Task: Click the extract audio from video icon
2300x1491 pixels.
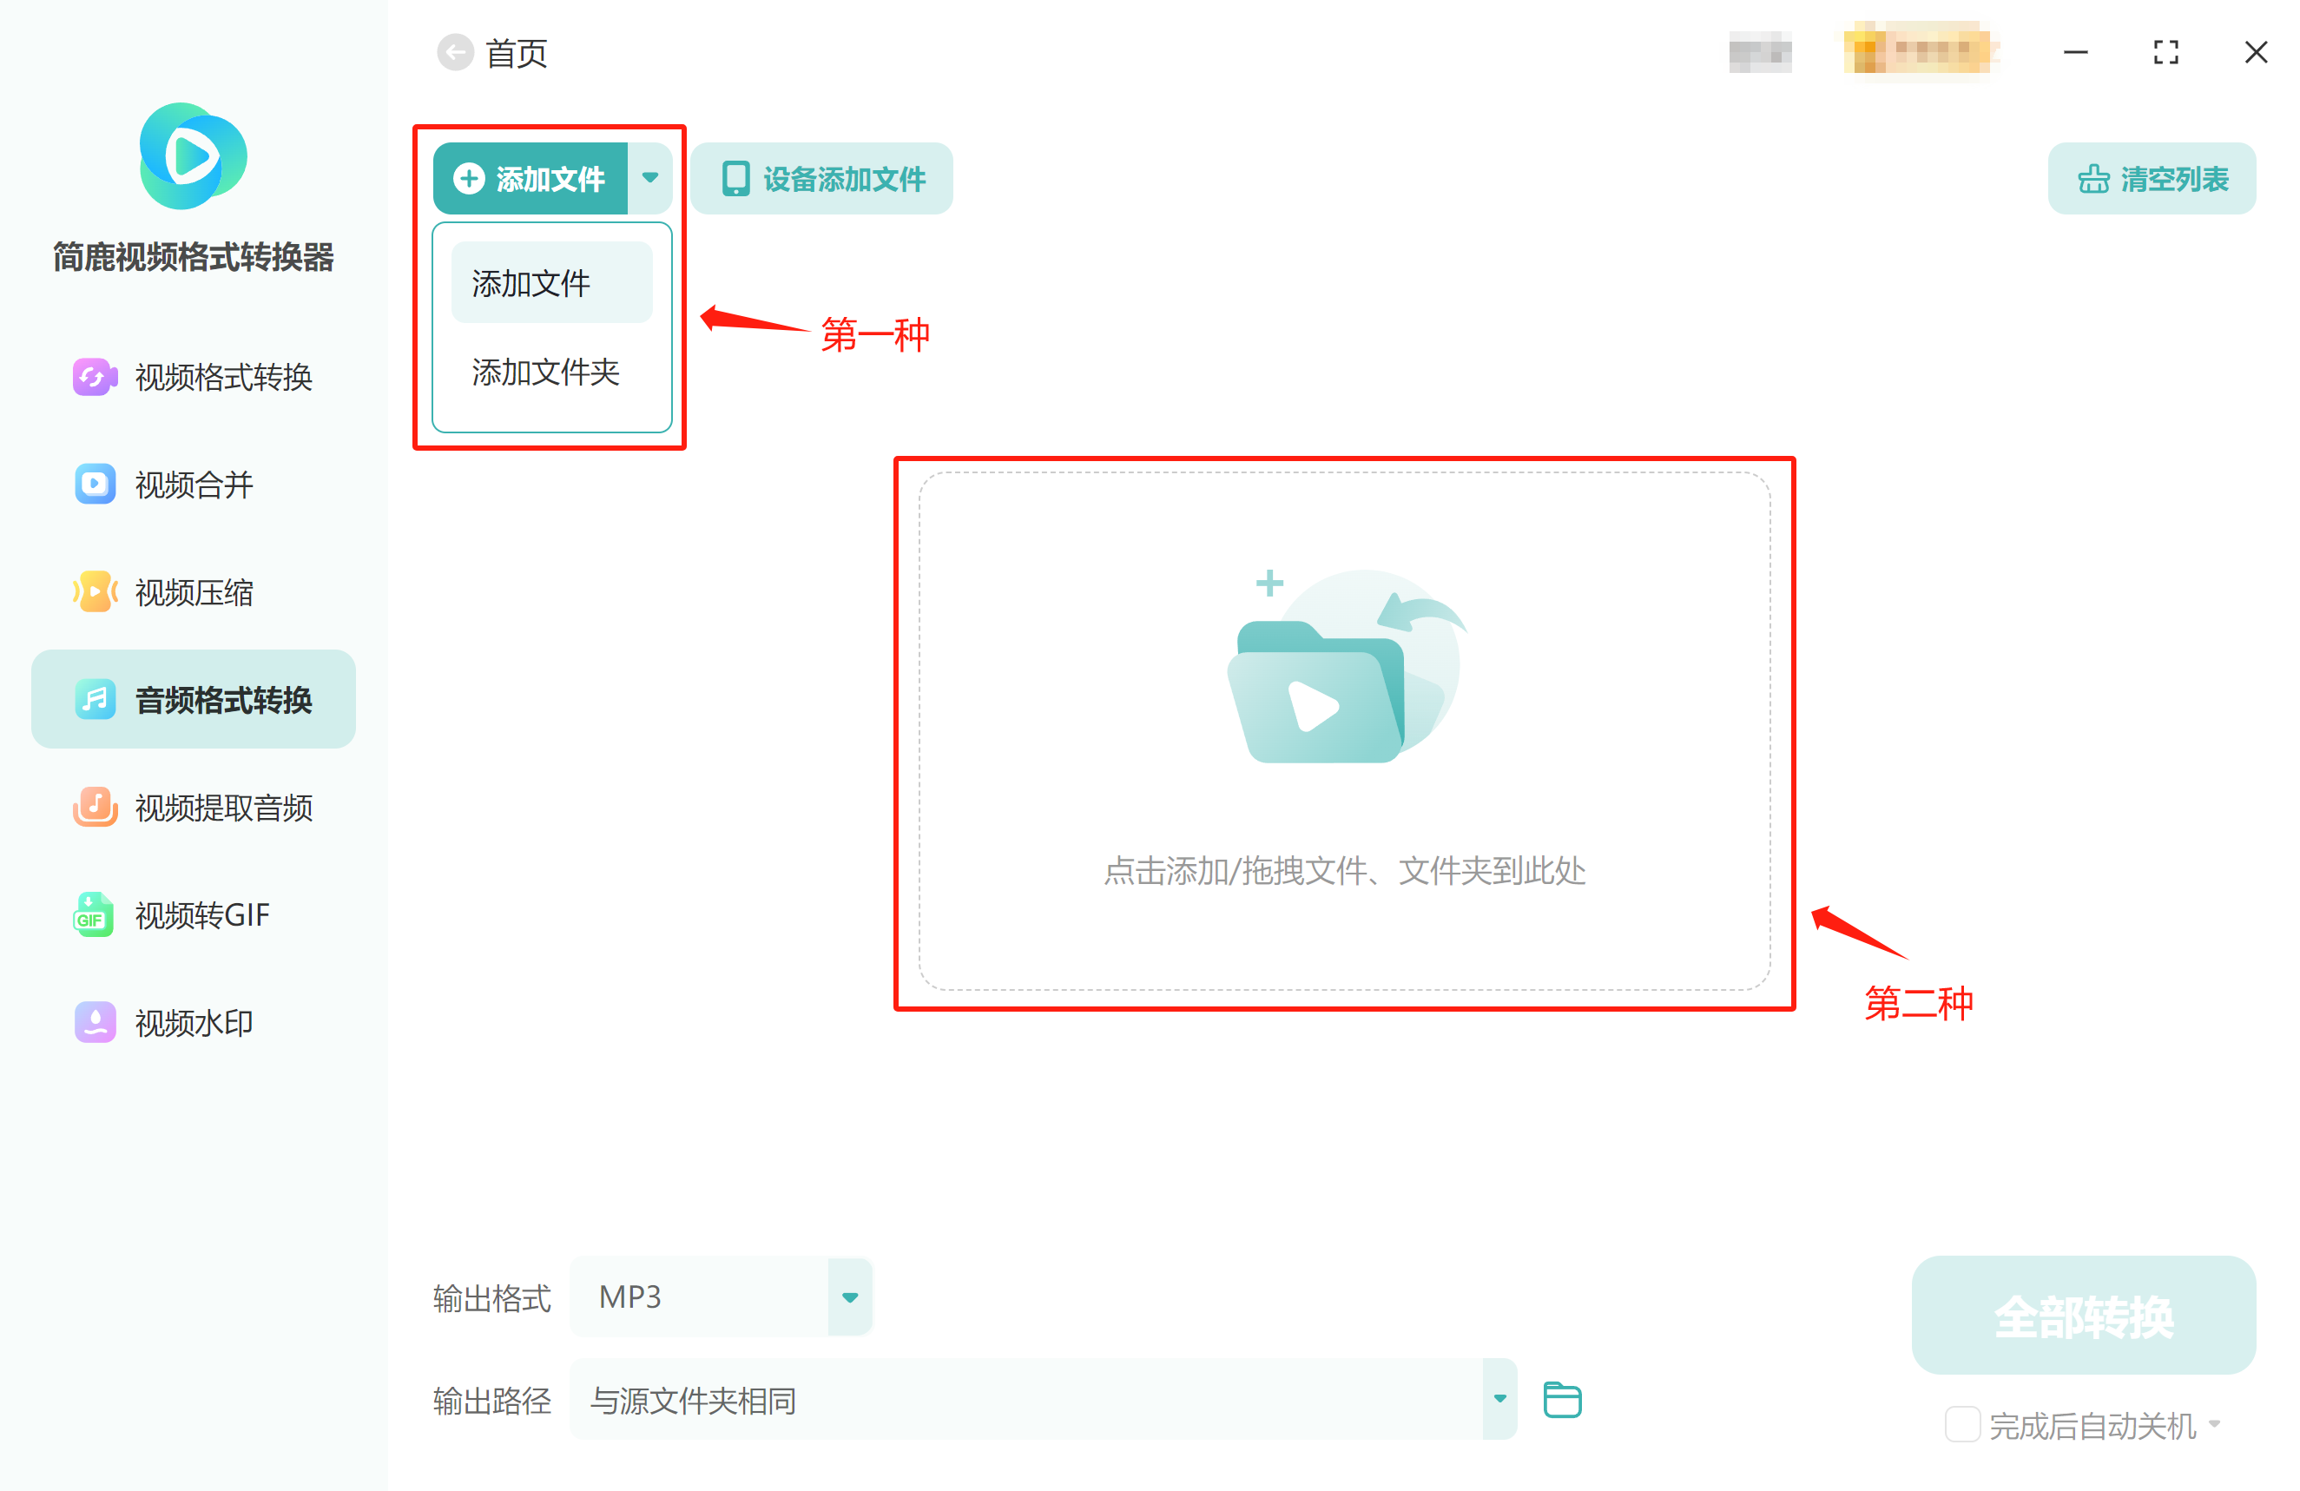Action: pyautogui.click(x=95, y=807)
